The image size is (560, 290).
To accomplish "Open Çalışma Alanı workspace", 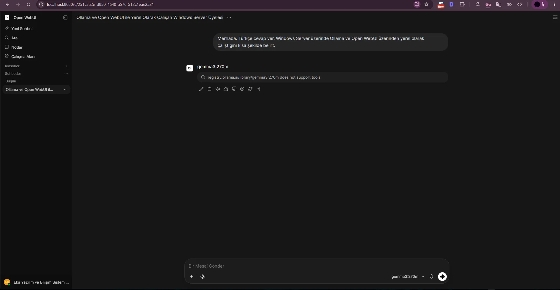I will [36, 56].
